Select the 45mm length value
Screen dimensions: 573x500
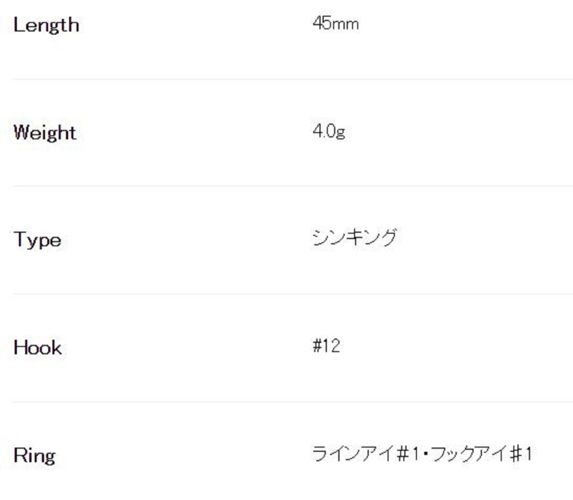click(335, 23)
